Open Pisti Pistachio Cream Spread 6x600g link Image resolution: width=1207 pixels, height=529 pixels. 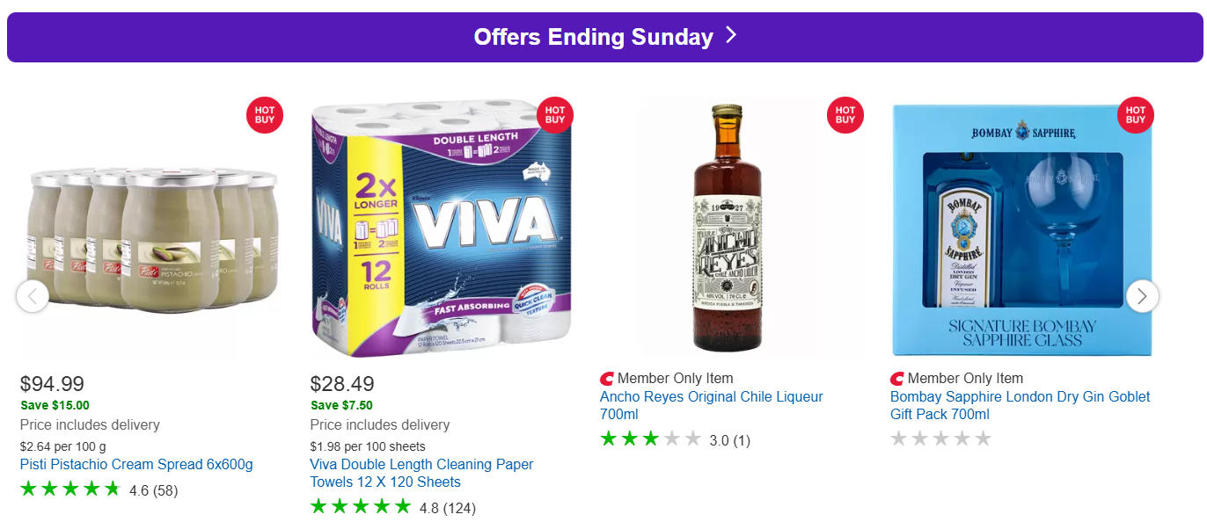click(x=136, y=464)
